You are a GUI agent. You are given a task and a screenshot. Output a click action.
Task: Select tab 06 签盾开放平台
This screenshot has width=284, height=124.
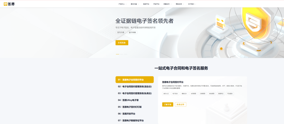point(135,114)
